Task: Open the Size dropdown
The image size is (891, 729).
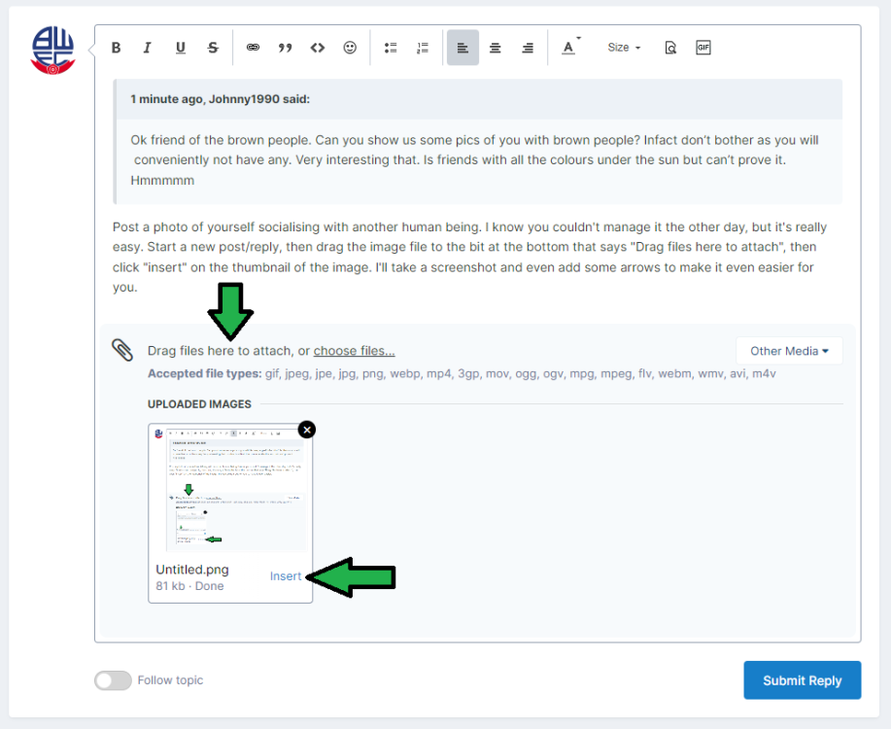Action: [624, 48]
